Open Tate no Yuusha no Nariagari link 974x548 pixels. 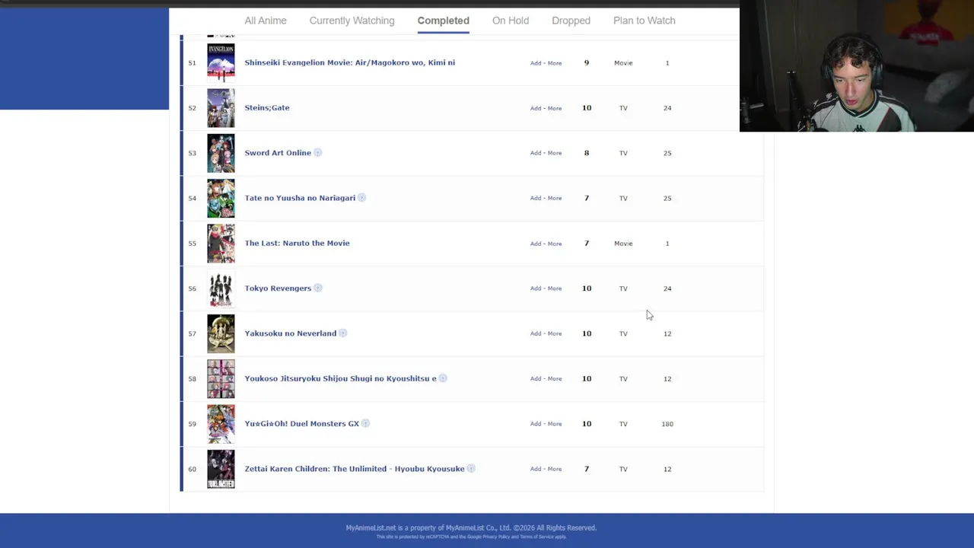300,198
